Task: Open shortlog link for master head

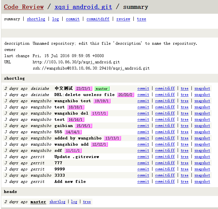Action: click(57, 202)
